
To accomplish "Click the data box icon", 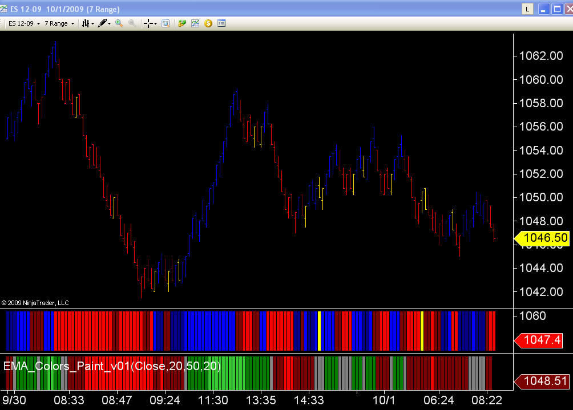I will pyautogui.click(x=166, y=23).
